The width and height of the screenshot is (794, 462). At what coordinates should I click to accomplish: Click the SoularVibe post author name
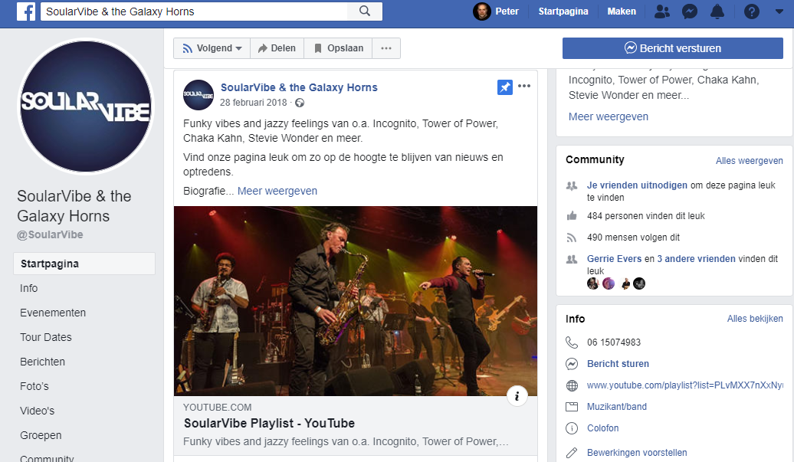(x=299, y=87)
